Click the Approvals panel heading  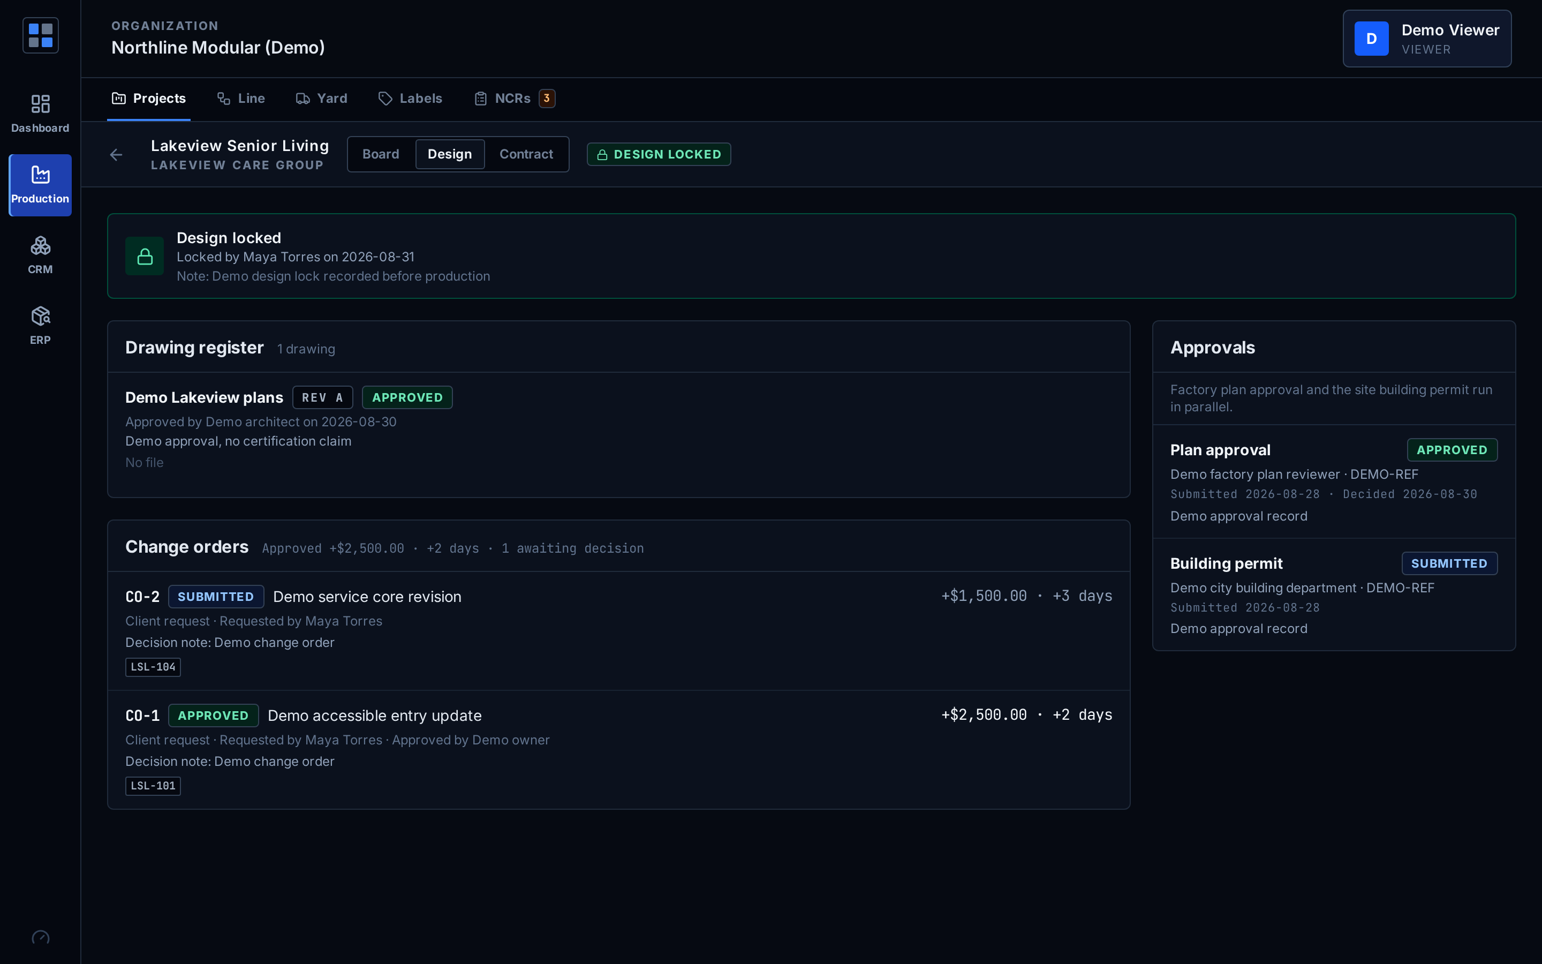pos(1213,348)
